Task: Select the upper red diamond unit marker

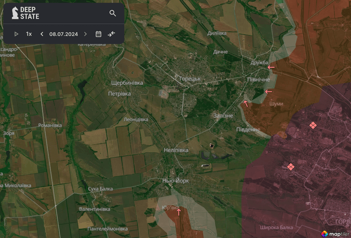Action: pos(313,125)
